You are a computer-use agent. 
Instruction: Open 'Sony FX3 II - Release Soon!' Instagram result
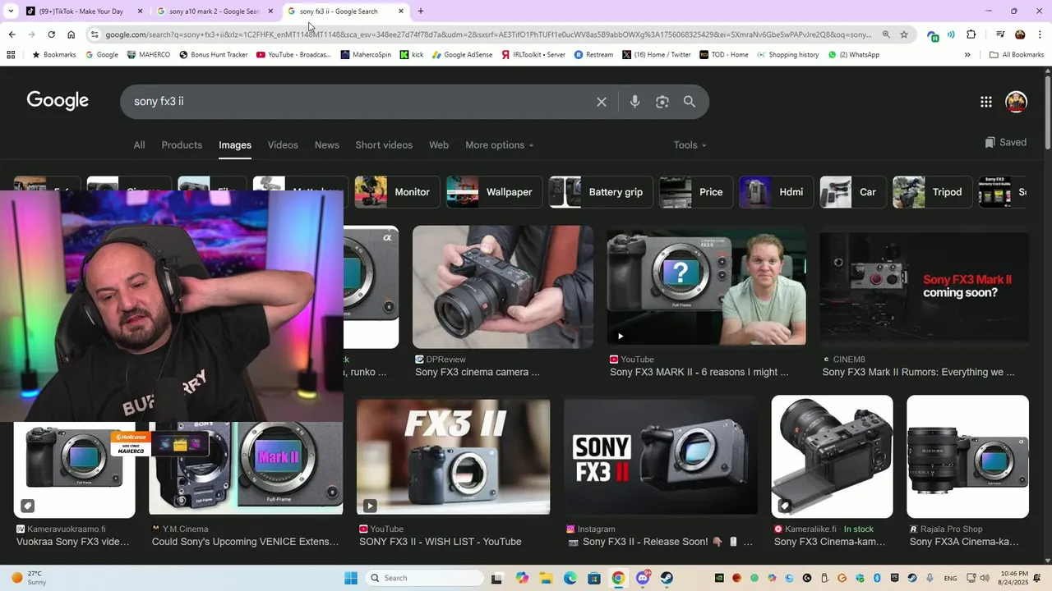click(661, 542)
